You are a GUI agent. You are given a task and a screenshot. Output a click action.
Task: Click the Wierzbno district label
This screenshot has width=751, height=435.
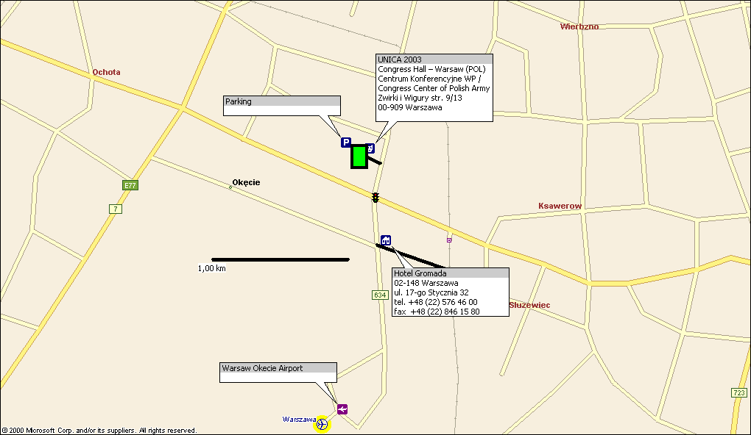click(579, 26)
